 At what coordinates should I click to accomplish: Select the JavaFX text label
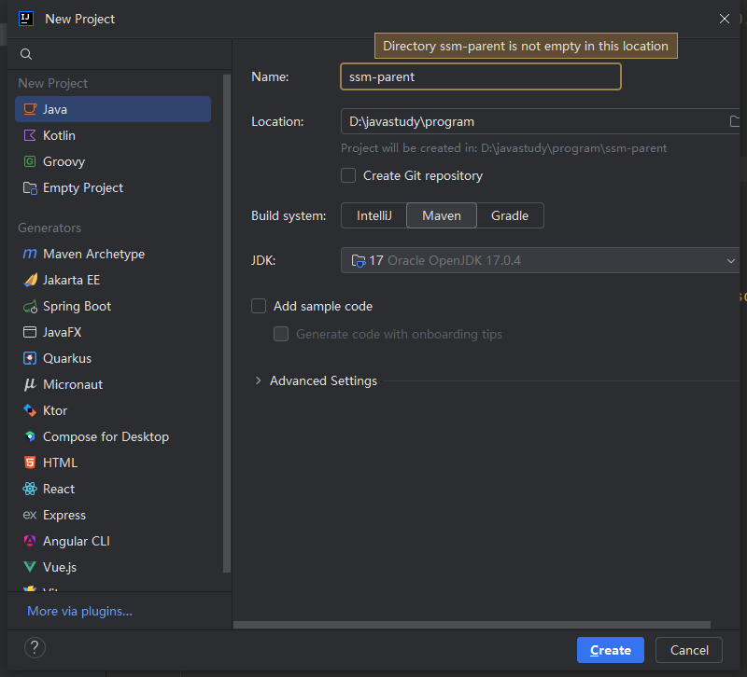point(63,332)
